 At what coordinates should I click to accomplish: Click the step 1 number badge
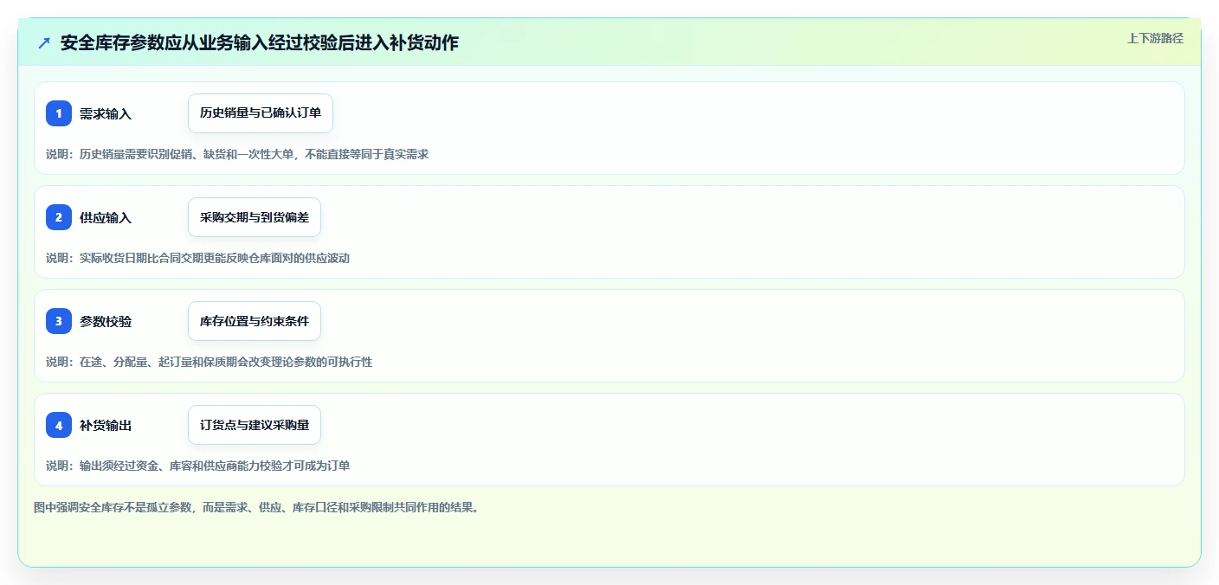pyautogui.click(x=59, y=113)
